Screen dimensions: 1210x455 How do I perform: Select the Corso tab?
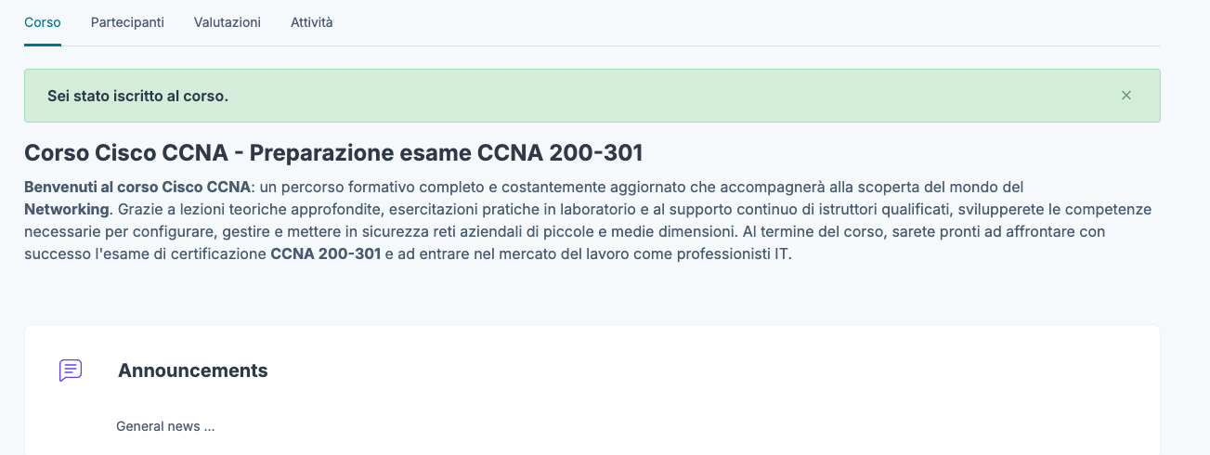(43, 22)
